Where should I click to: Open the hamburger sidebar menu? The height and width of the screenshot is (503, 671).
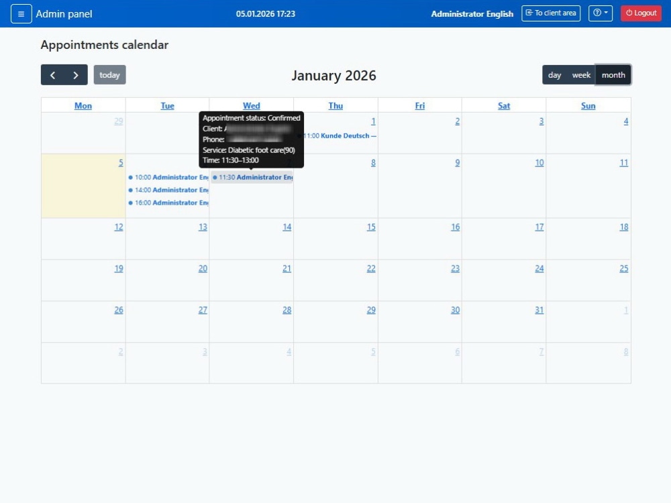tap(21, 13)
